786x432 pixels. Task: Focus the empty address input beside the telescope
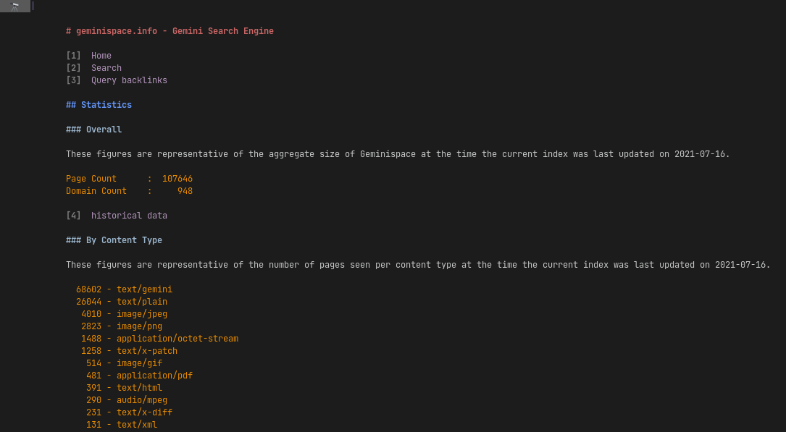click(x=409, y=6)
